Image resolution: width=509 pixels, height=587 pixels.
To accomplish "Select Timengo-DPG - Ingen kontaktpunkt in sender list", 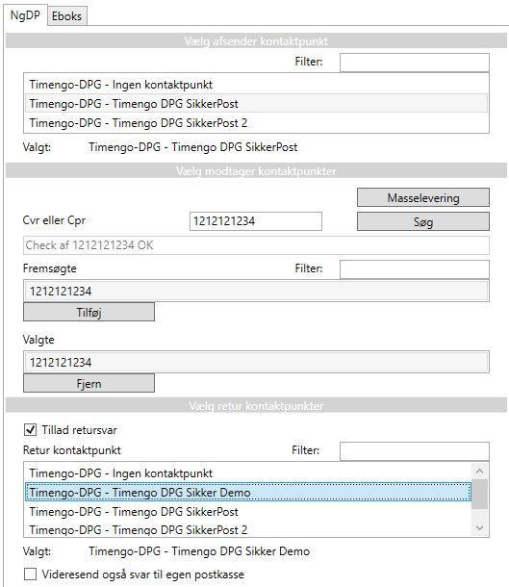I will [x=256, y=85].
